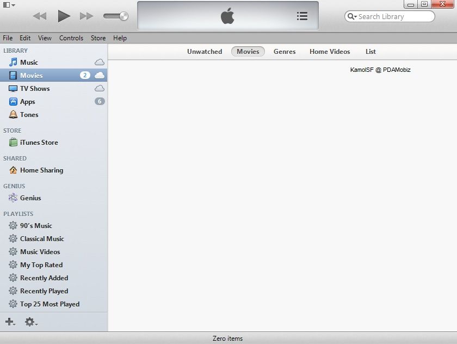
Task: Click the Movies filmstrip icon in sidebar
Action: coord(13,76)
